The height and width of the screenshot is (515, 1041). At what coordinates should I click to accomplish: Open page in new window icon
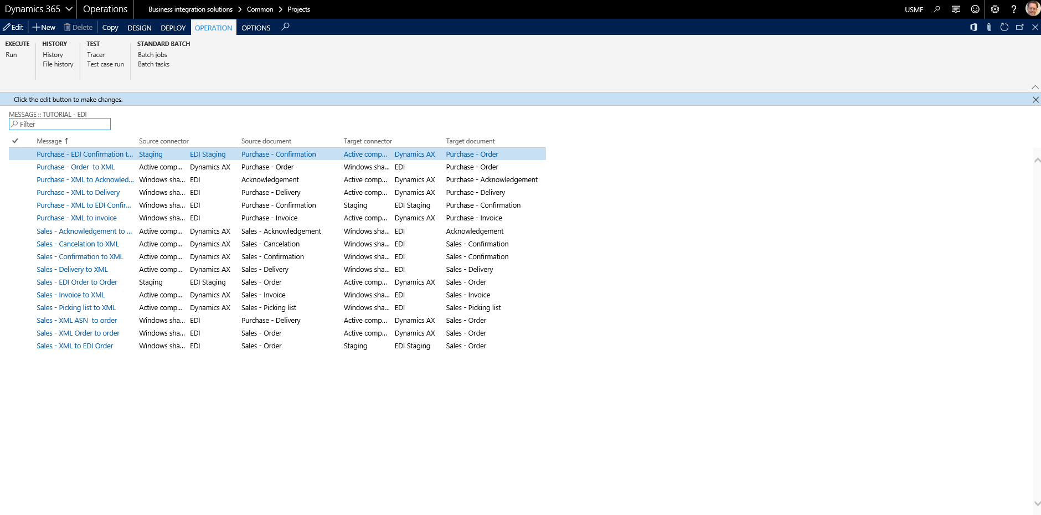[x=1020, y=27]
